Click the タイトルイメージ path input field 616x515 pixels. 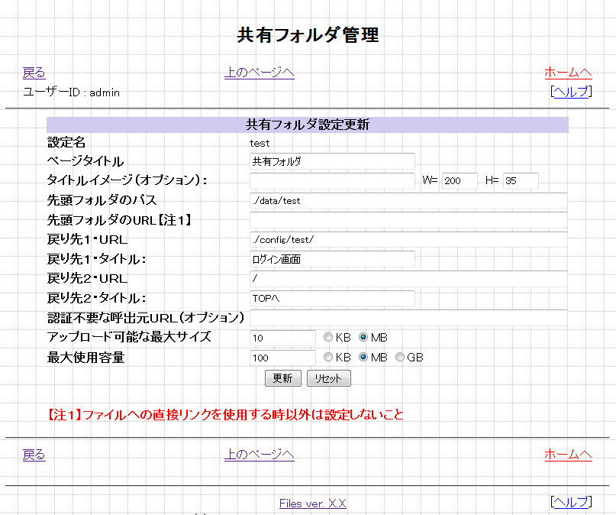332,181
